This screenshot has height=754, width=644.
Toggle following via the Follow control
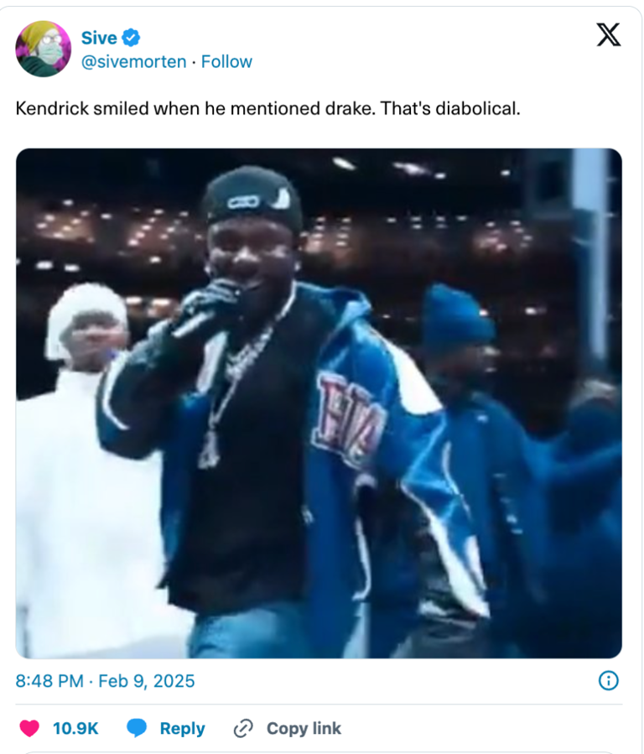226,61
